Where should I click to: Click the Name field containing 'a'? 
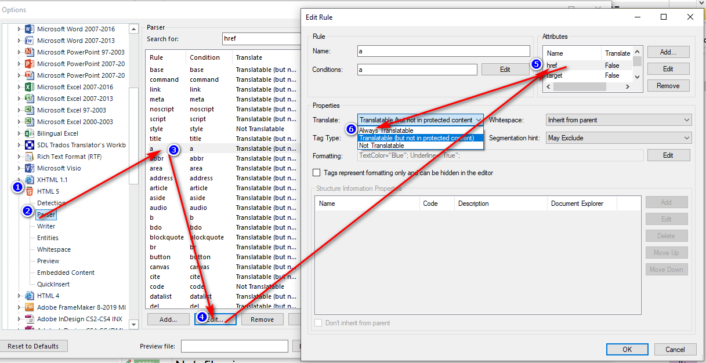point(444,51)
